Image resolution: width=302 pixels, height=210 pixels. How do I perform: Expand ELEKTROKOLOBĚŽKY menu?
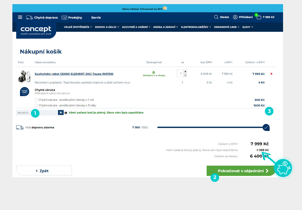[196, 27]
